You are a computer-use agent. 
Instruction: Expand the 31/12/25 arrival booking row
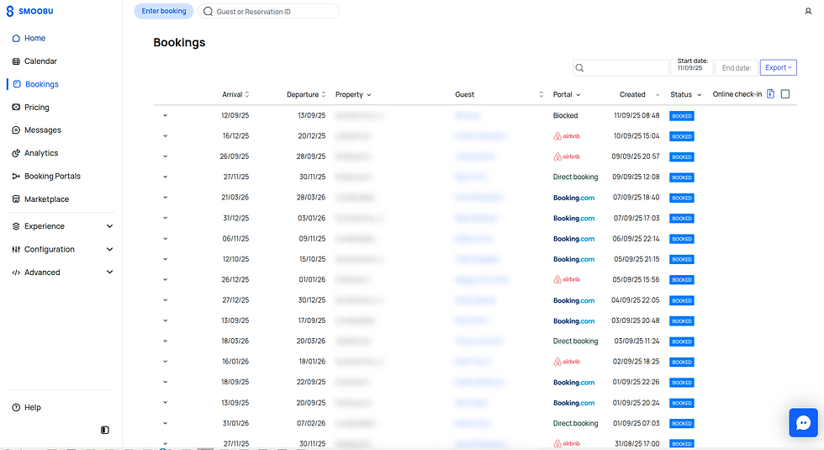pyautogui.click(x=165, y=218)
